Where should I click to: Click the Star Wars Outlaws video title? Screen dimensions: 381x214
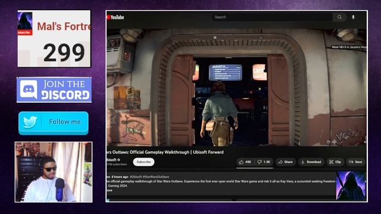[x=165, y=152]
